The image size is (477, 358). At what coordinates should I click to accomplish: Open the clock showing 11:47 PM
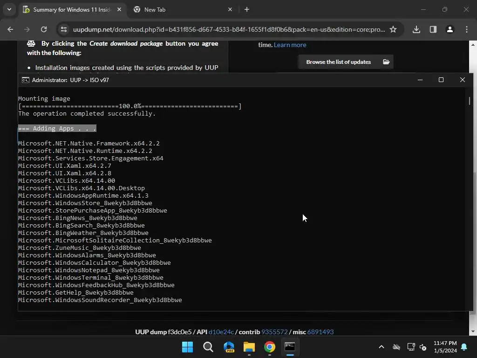[x=445, y=347]
